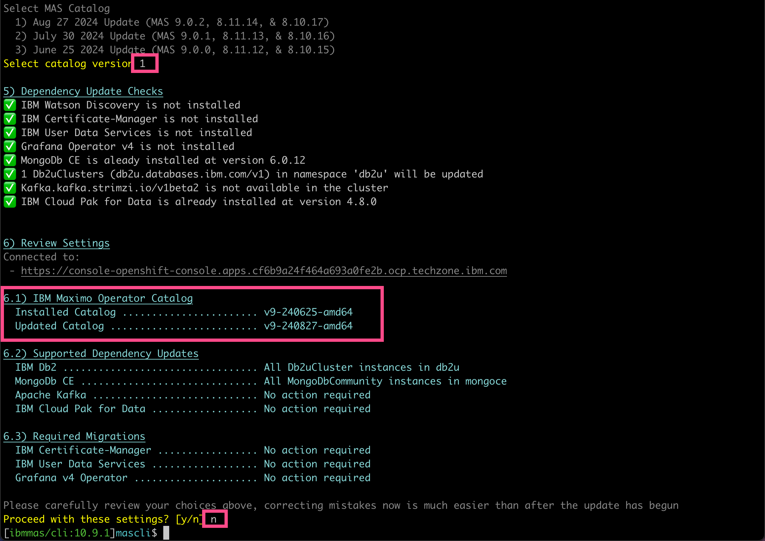
Task: Click catalog option '1) Aug 27 2024 Update'
Action: 172,22
